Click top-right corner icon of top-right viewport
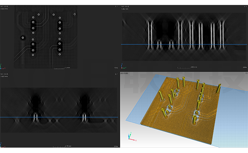This screenshot has width=248, height=153. (246, 7)
